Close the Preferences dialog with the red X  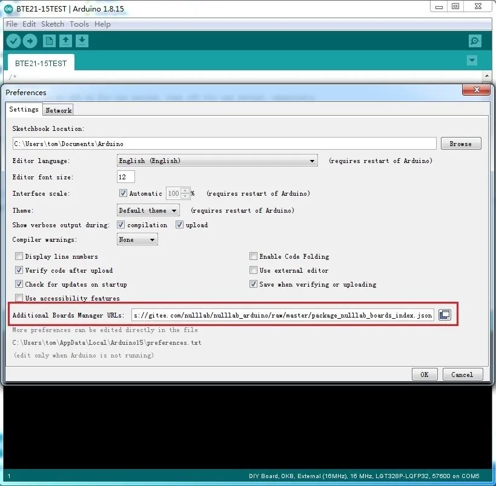tap(475, 90)
